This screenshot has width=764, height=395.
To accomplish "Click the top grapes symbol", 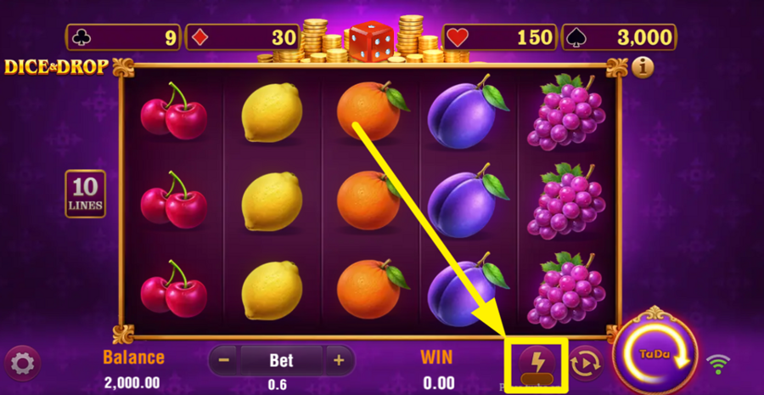I will point(567,112).
